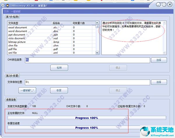Open the 一键破解 menu
Image resolution: width=175 pixels, height=138 pixels.
click(16, 11)
